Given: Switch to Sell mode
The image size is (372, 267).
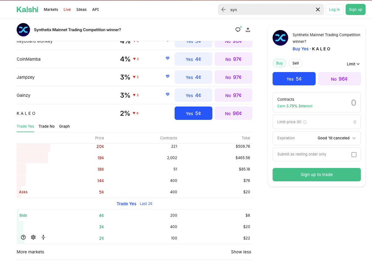Looking at the screenshot, I should [295, 63].
